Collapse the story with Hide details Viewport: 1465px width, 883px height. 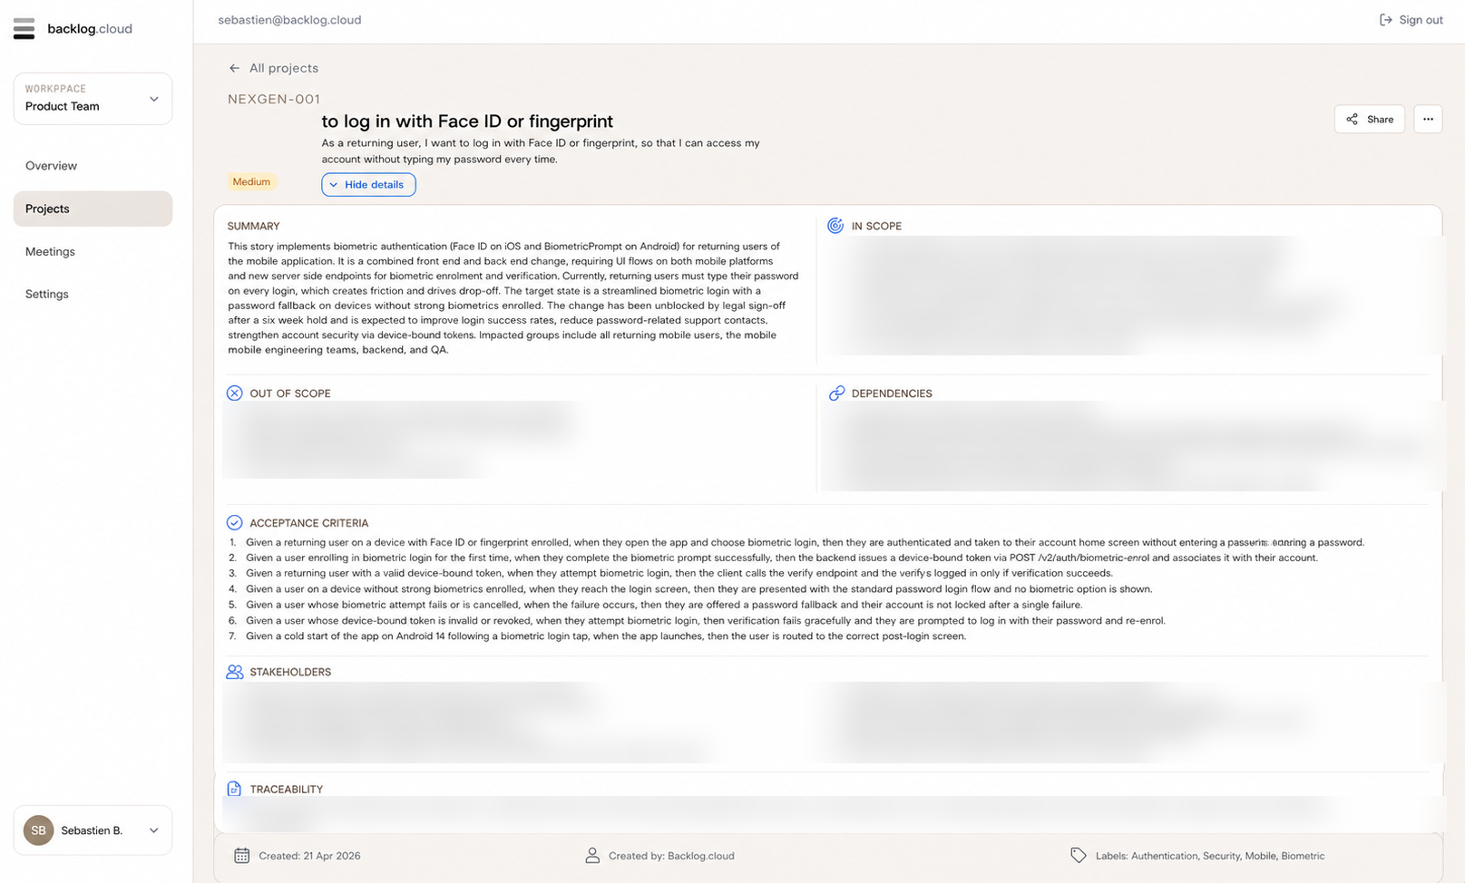tap(368, 184)
